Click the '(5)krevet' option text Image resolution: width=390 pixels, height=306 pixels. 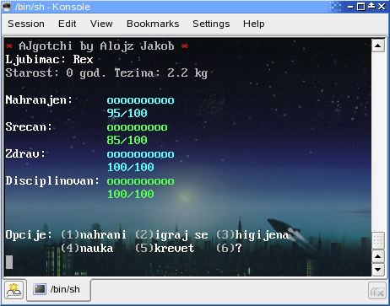(x=165, y=249)
